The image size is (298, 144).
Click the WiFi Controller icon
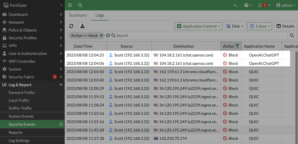[4, 61]
